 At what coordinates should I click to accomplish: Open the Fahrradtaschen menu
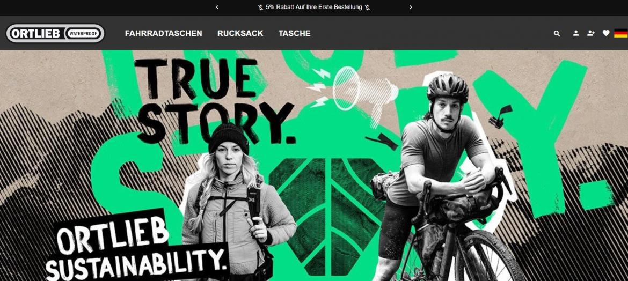coord(163,33)
